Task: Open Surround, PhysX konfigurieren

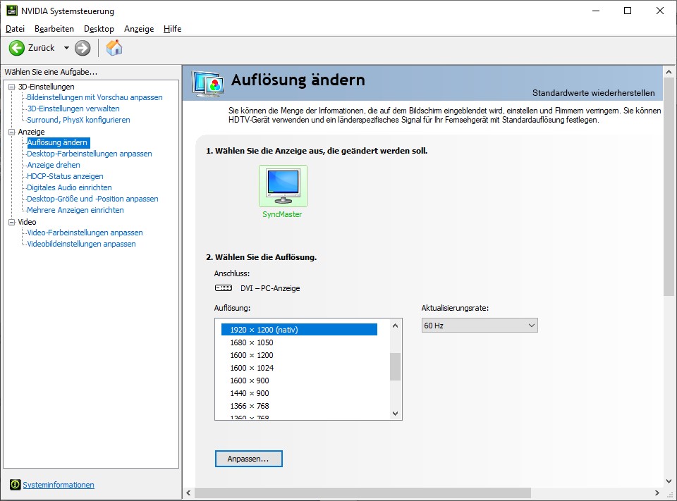Action: pos(78,120)
